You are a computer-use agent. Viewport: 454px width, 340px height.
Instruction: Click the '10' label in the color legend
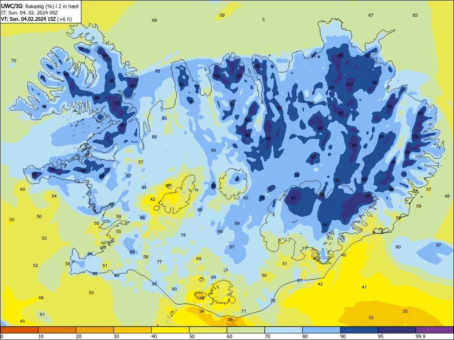pyautogui.click(x=41, y=336)
